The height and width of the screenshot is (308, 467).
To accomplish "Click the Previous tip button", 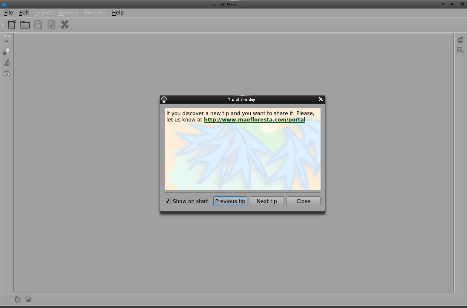I will (x=230, y=201).
